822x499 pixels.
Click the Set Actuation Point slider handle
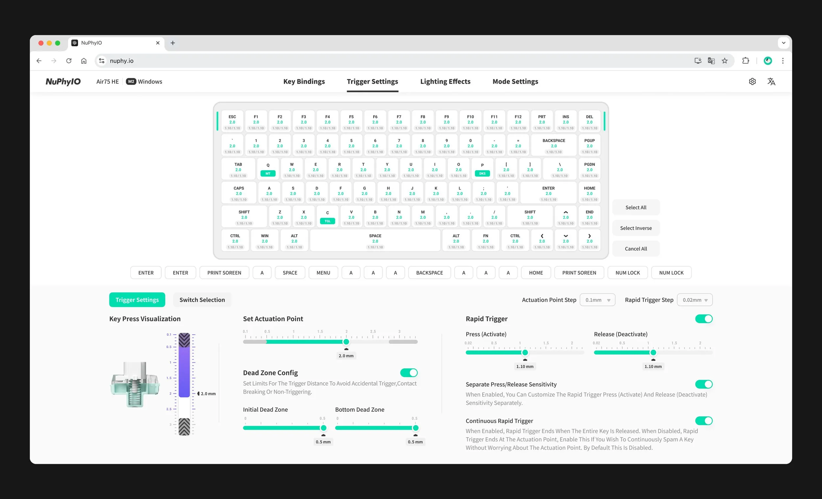coord(346,342)
